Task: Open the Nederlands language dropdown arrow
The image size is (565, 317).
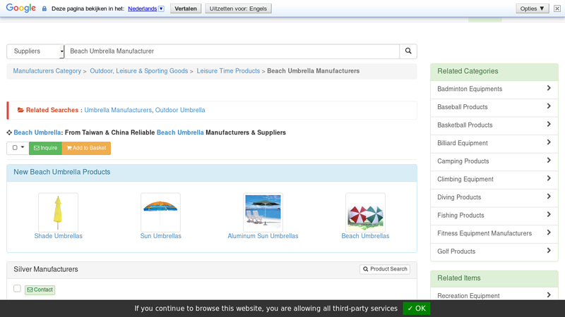Action: point(161,8)
